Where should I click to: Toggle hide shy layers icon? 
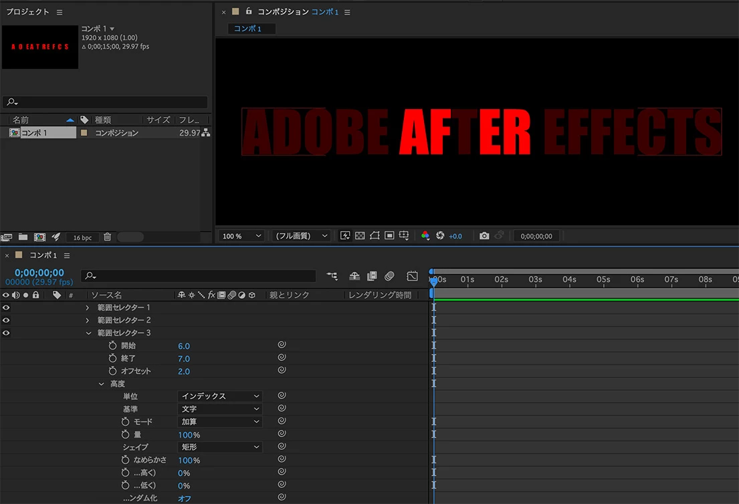click(354, 276)
